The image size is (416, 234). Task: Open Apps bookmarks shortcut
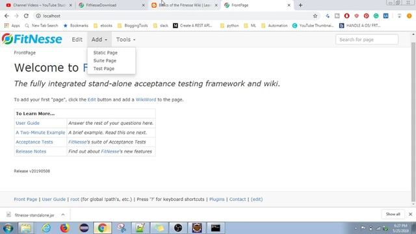click(12, 25)
